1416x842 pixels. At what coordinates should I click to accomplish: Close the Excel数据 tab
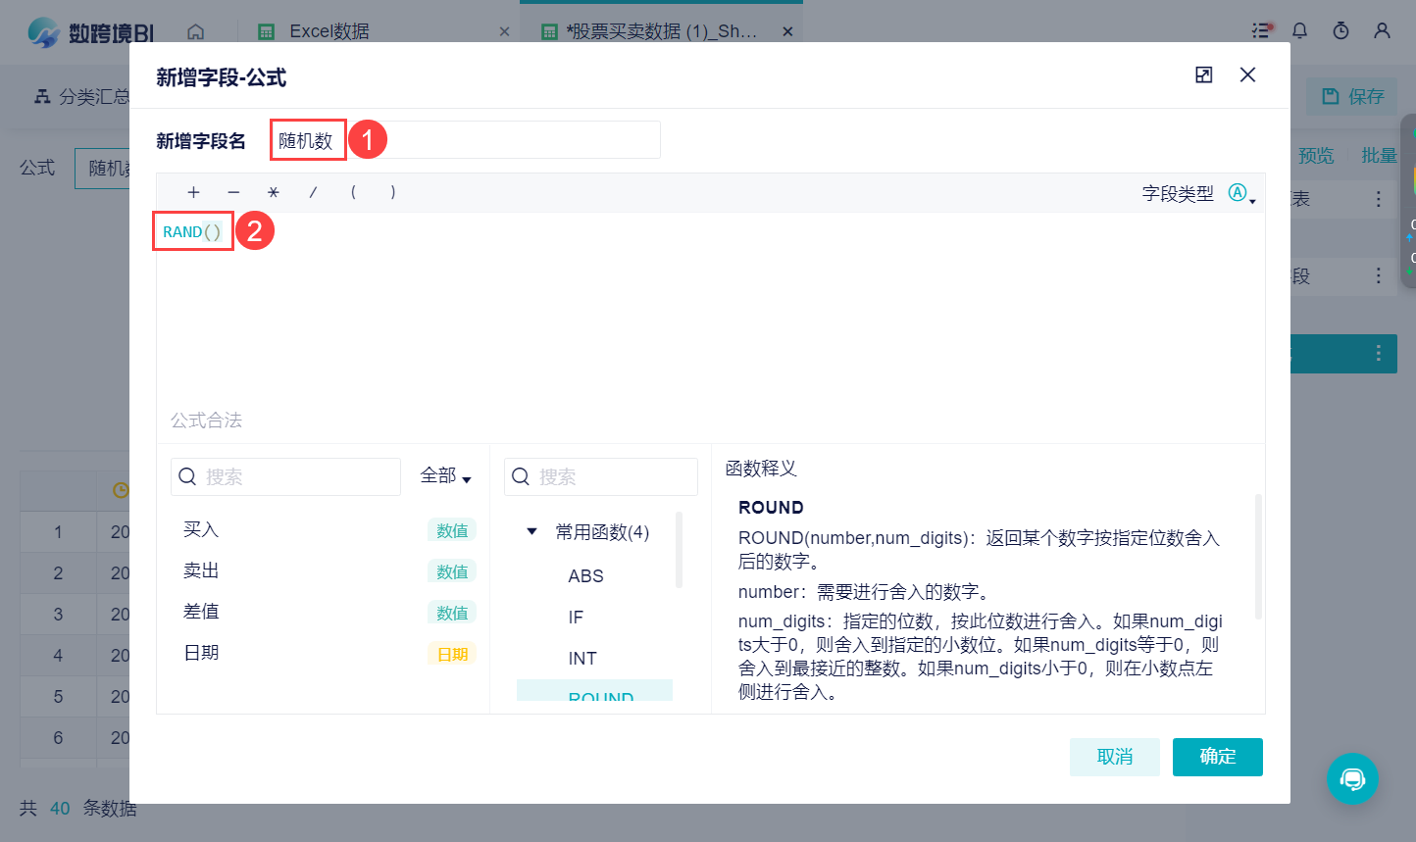(504, 31)
